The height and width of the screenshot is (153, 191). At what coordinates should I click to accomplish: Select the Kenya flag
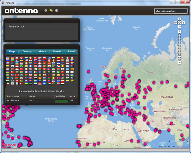[8, 75]
